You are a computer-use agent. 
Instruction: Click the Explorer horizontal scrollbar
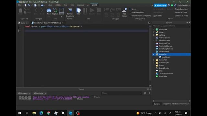(x=171, y=101)
